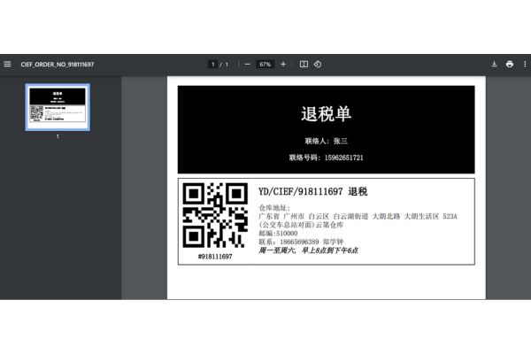Rotate the document counterclockwise
Screen dimensions: 531x354
[318, 64]
